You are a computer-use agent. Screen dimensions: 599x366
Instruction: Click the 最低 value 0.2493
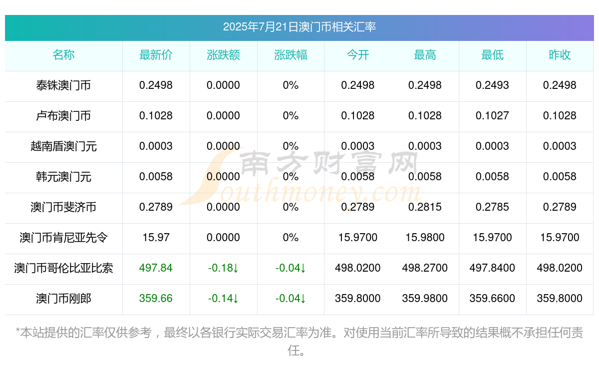coord(492,85)
